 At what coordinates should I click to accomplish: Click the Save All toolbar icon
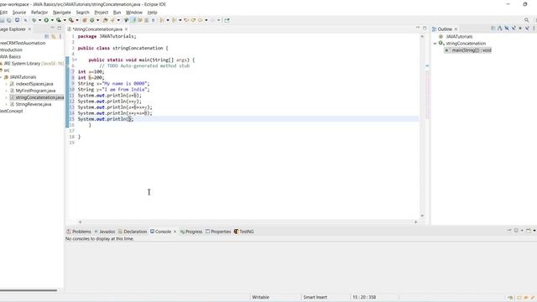(x=9, y=20)
